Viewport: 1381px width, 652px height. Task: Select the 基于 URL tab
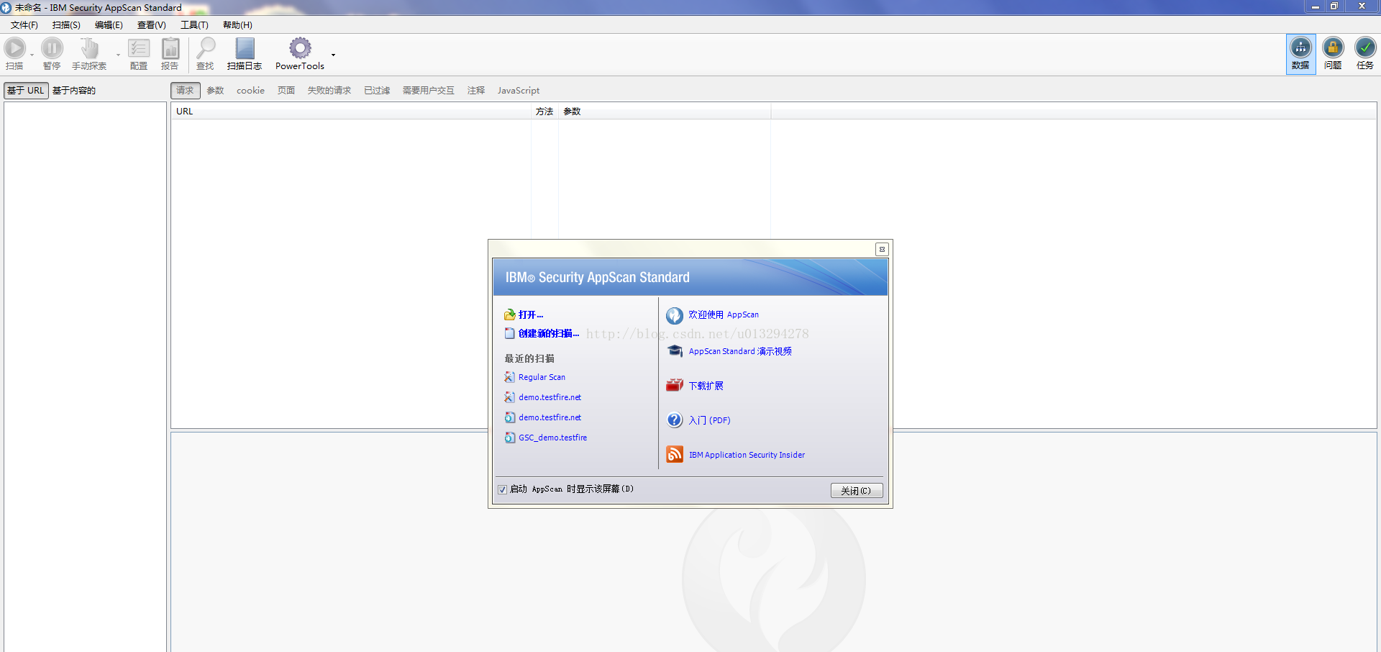[26, 91]
